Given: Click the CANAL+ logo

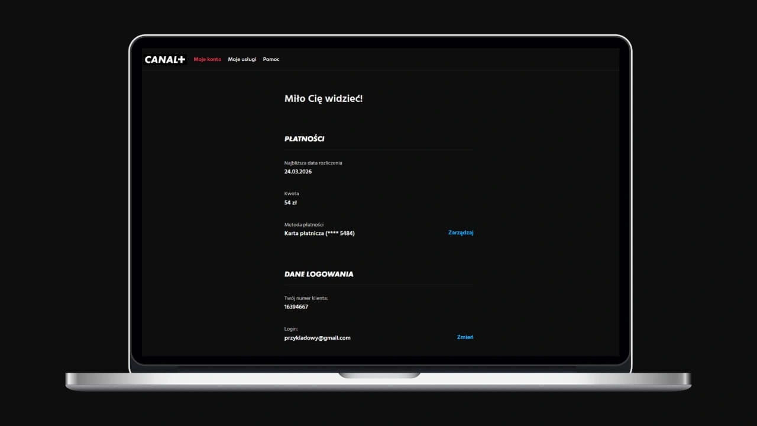Looking at the screenshot, I should (165, 59).
